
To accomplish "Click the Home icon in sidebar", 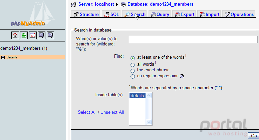I will coord(15,35).
